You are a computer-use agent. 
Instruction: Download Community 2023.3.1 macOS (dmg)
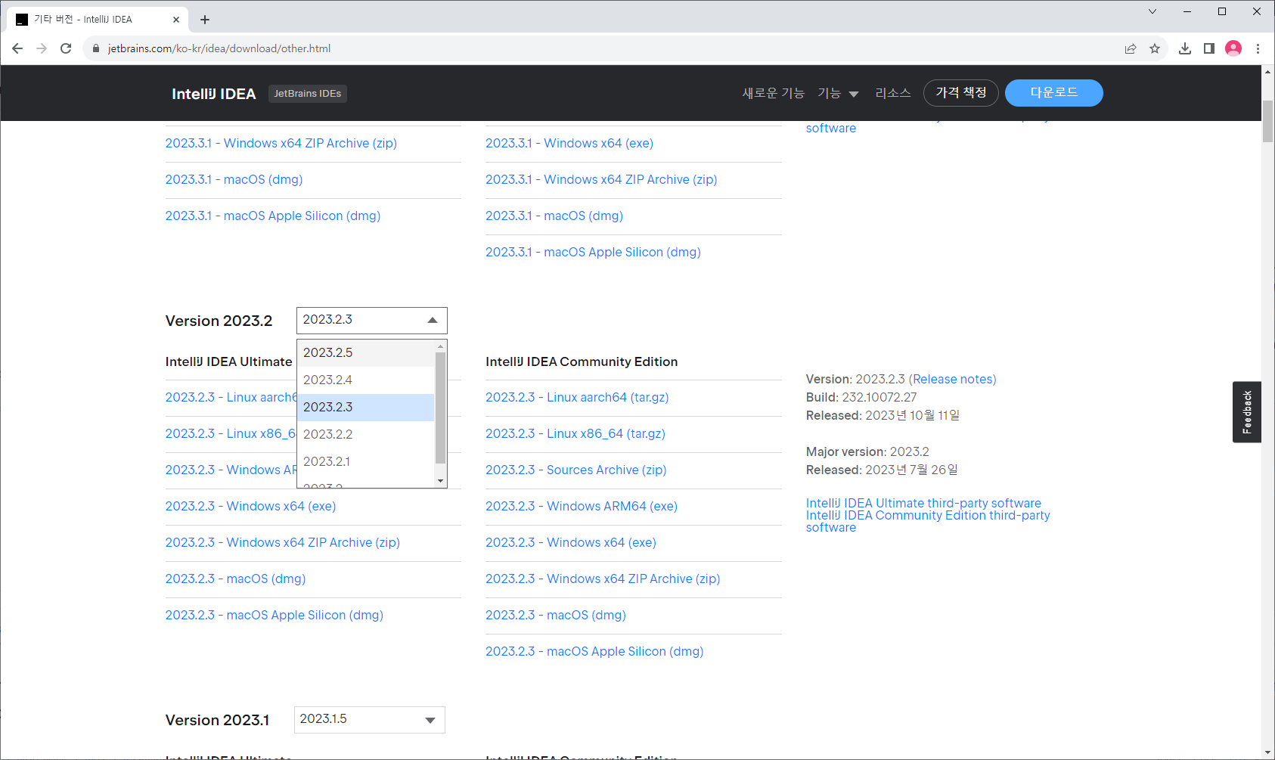click(x=554, y=216)
